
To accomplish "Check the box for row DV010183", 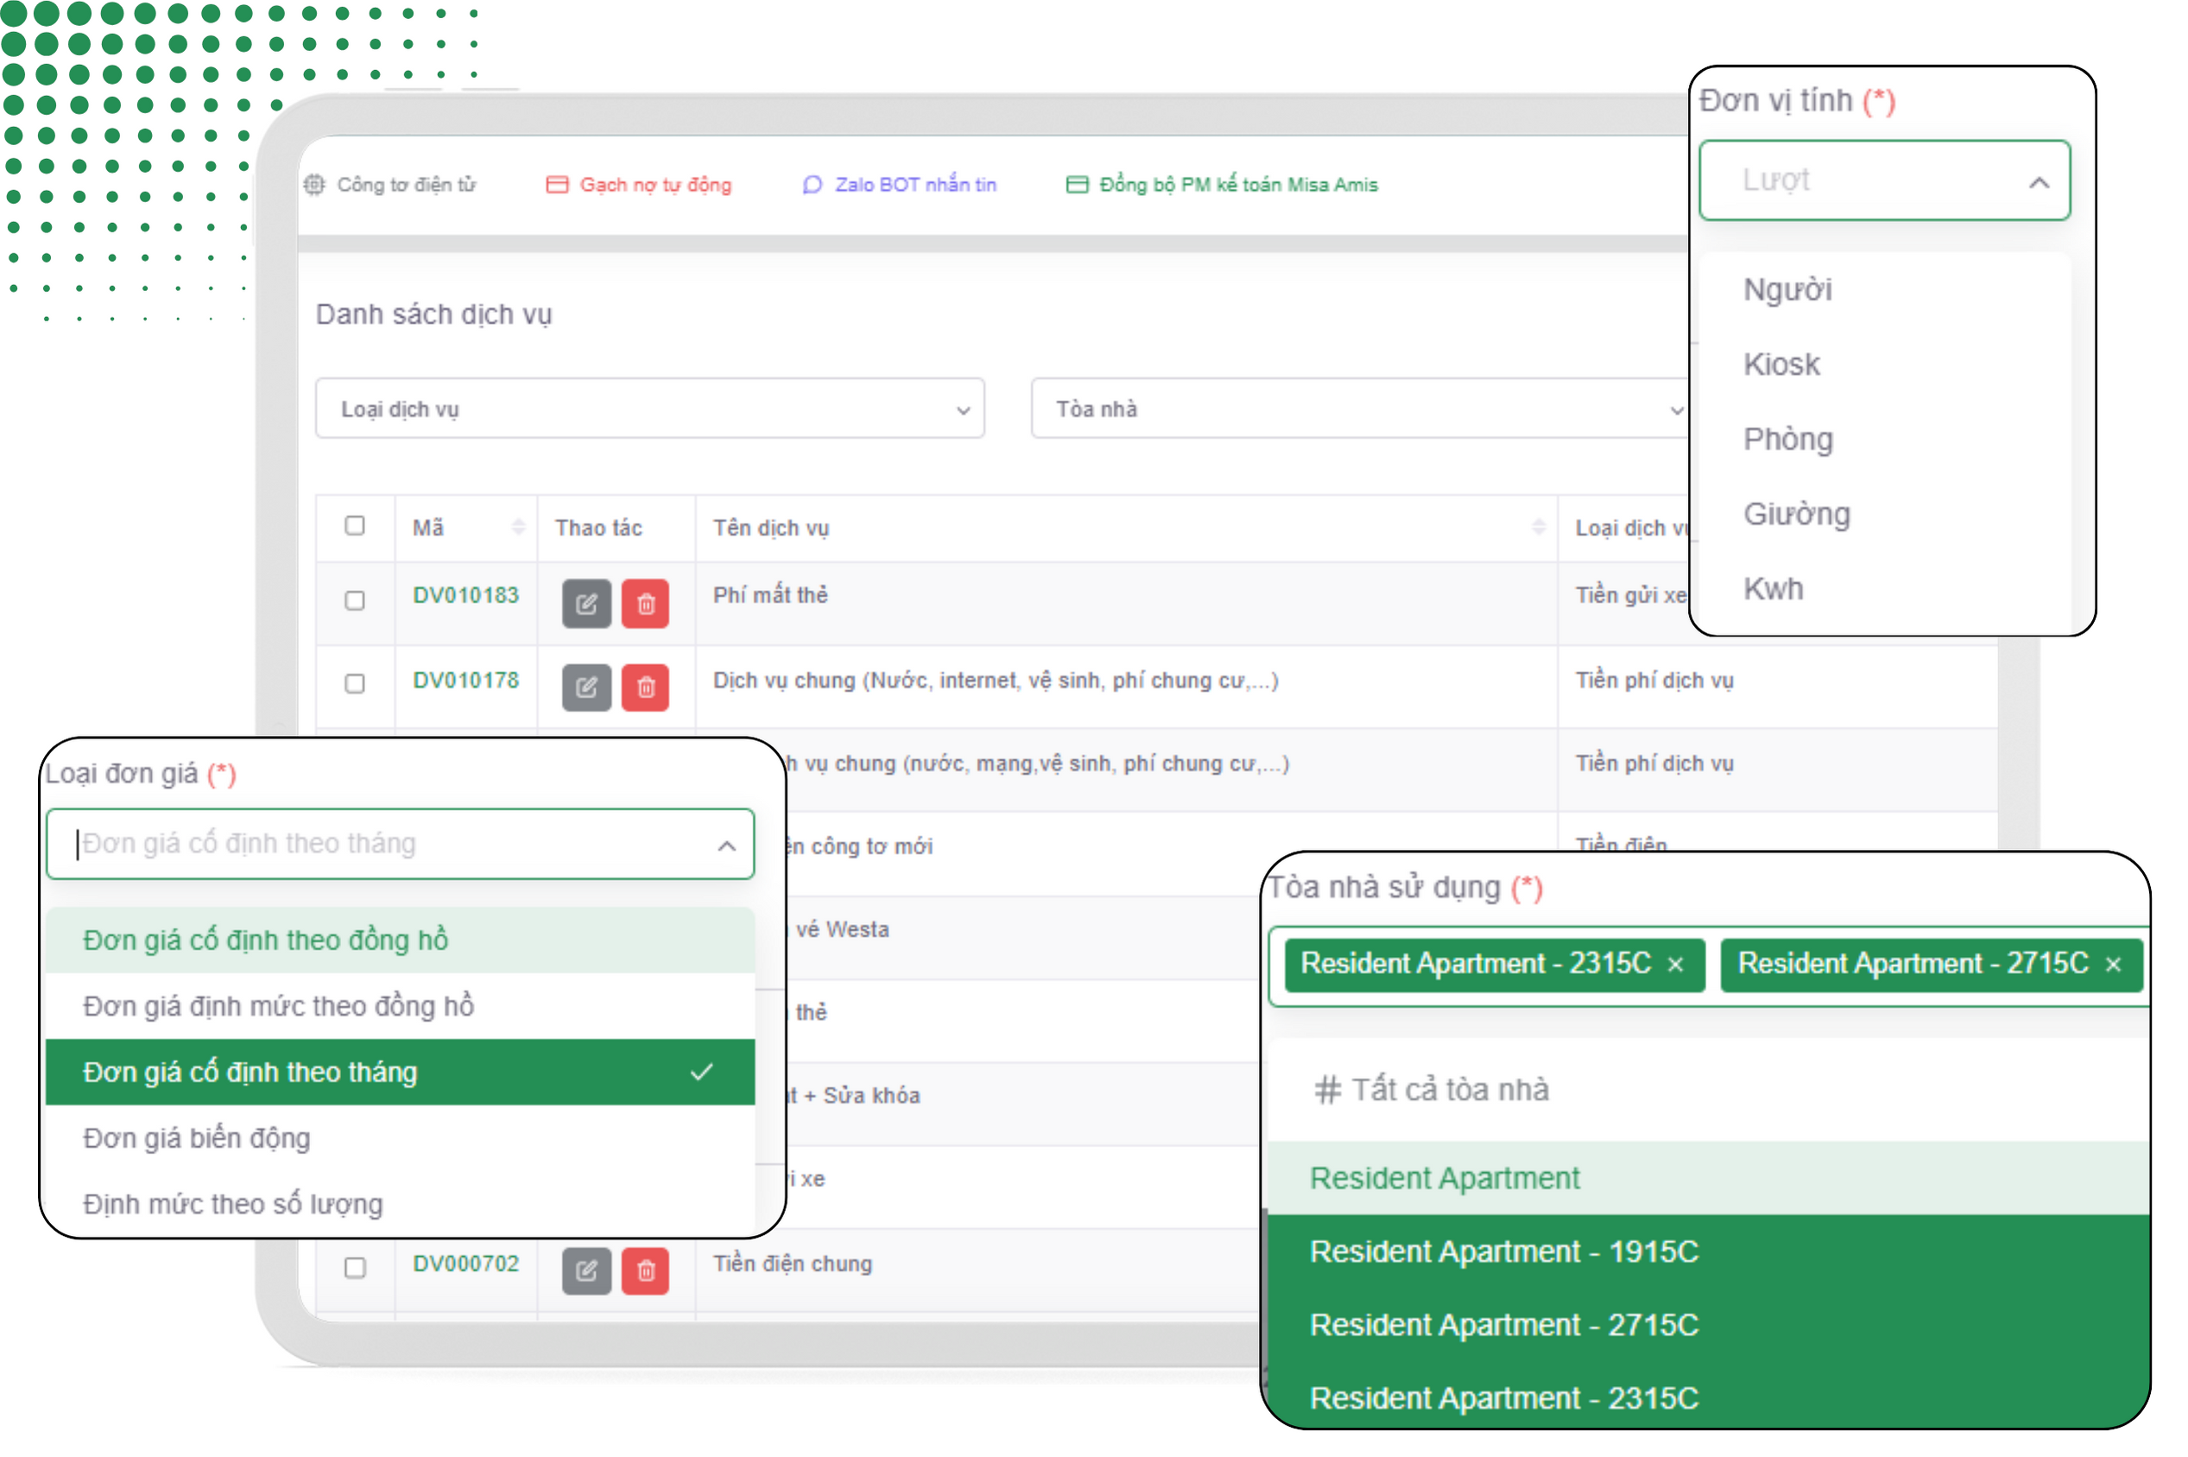I will tap(355, 600).
